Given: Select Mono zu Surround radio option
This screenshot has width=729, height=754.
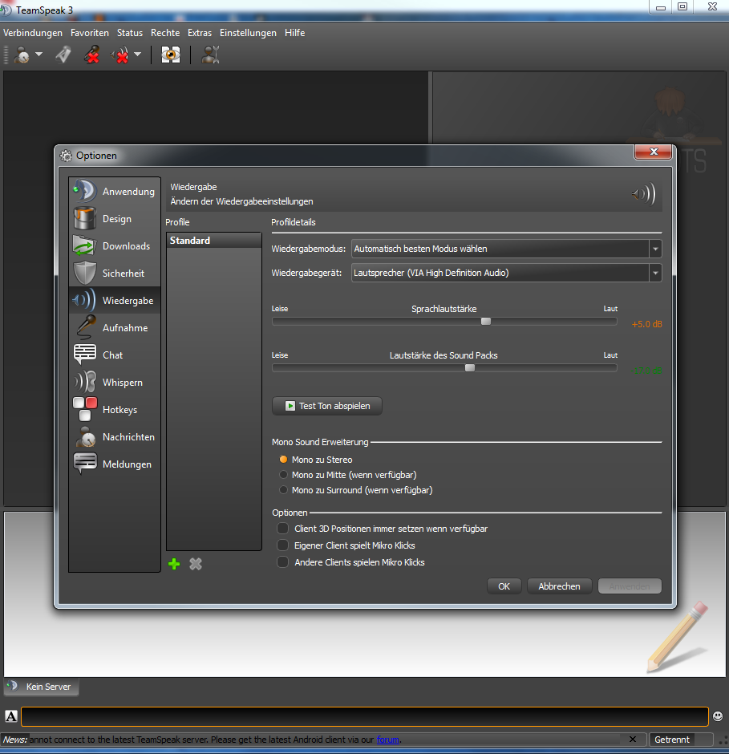Looking at the screenshot, I should click(x=282, y=490).
